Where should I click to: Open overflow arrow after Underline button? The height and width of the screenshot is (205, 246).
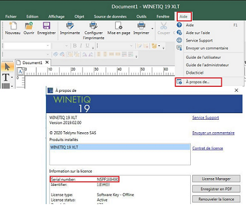pos(93,48)
